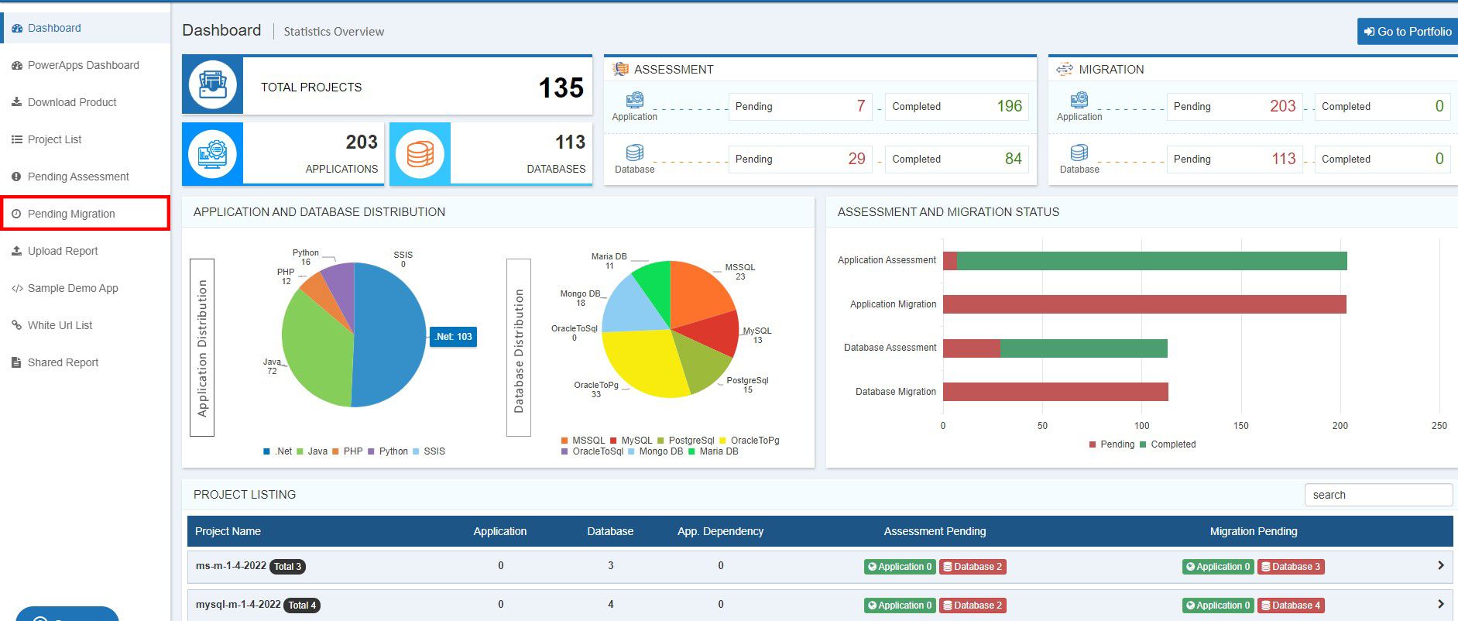Click the White Url List link icon

pos(17,325)
